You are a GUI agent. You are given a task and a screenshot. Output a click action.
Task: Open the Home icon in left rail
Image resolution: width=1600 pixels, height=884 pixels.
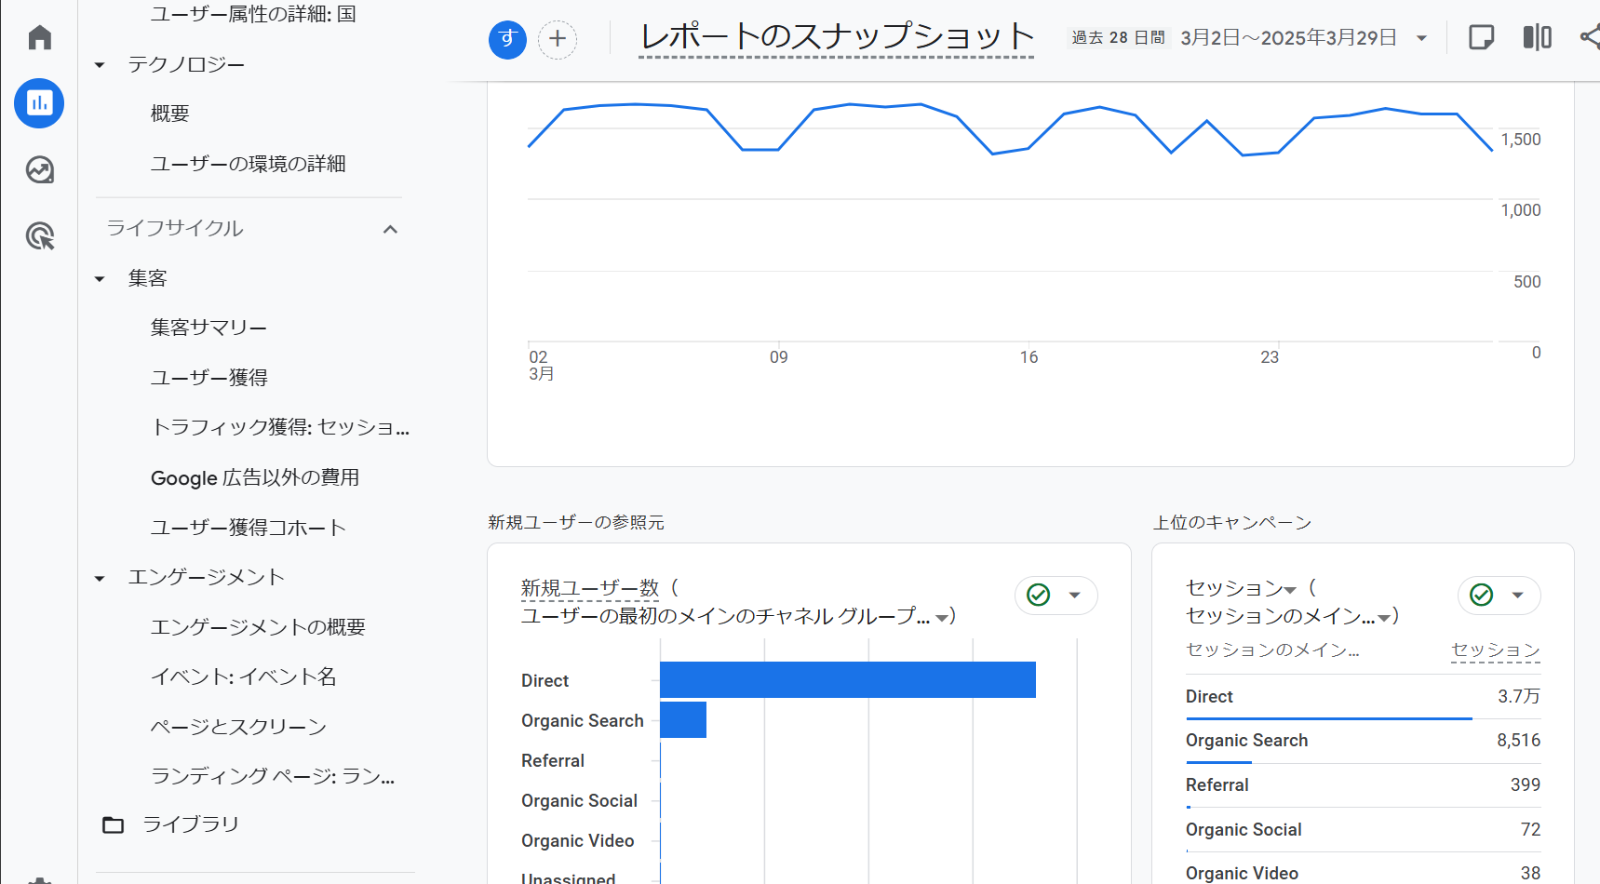pos(39,37)
